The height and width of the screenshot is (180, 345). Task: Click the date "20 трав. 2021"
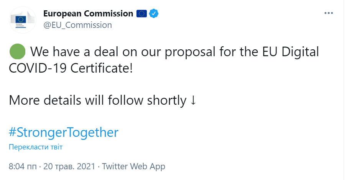[x=69, y=167]
